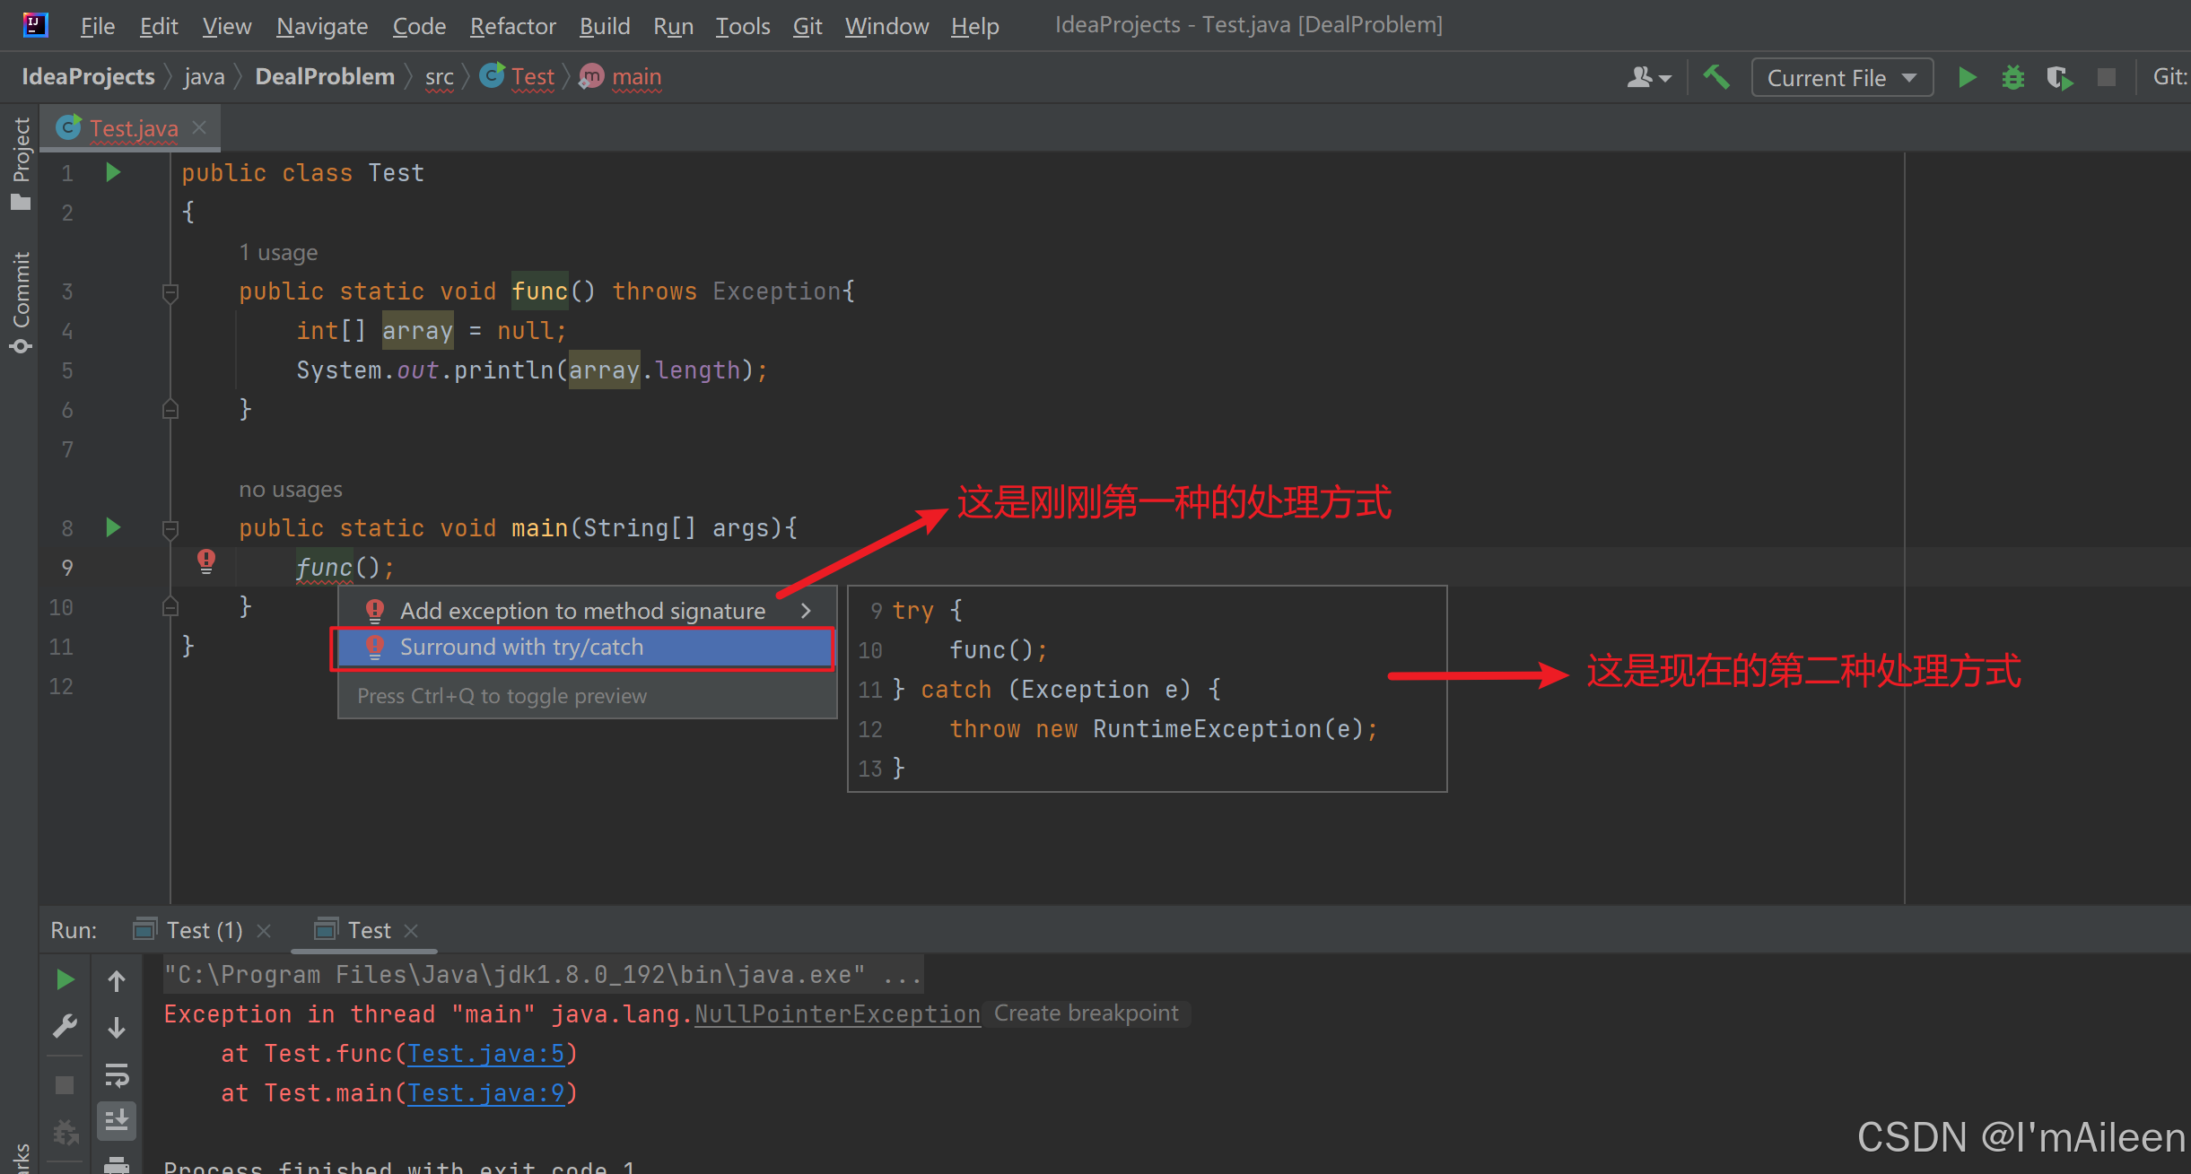Collapse the func method fold marker on line 3
Image resolution: width=2191 pixels, height=1174 pixels.
coord(170,291)
